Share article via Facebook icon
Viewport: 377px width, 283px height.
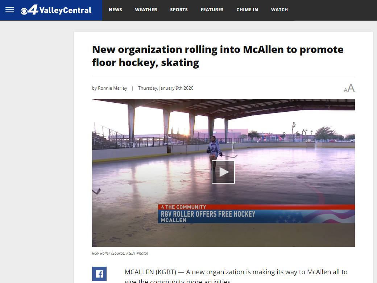click(x=99, y=274)
